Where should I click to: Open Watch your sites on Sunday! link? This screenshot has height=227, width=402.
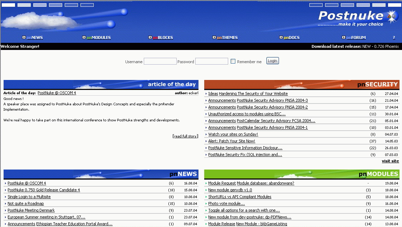pos(233,134)
